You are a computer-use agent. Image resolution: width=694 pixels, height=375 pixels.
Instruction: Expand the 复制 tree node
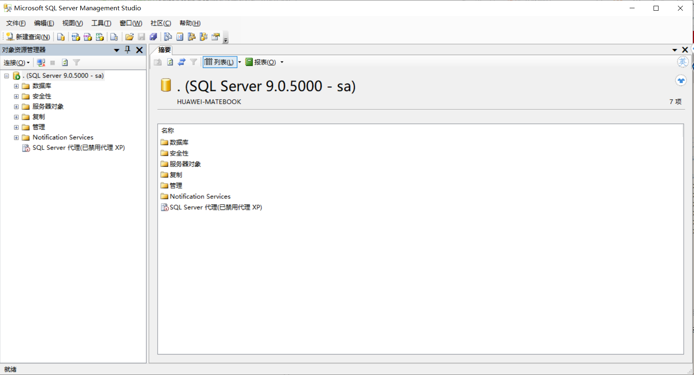16,117
